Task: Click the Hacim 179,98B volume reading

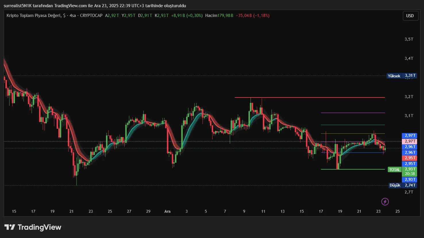Action: pos(219,16)
